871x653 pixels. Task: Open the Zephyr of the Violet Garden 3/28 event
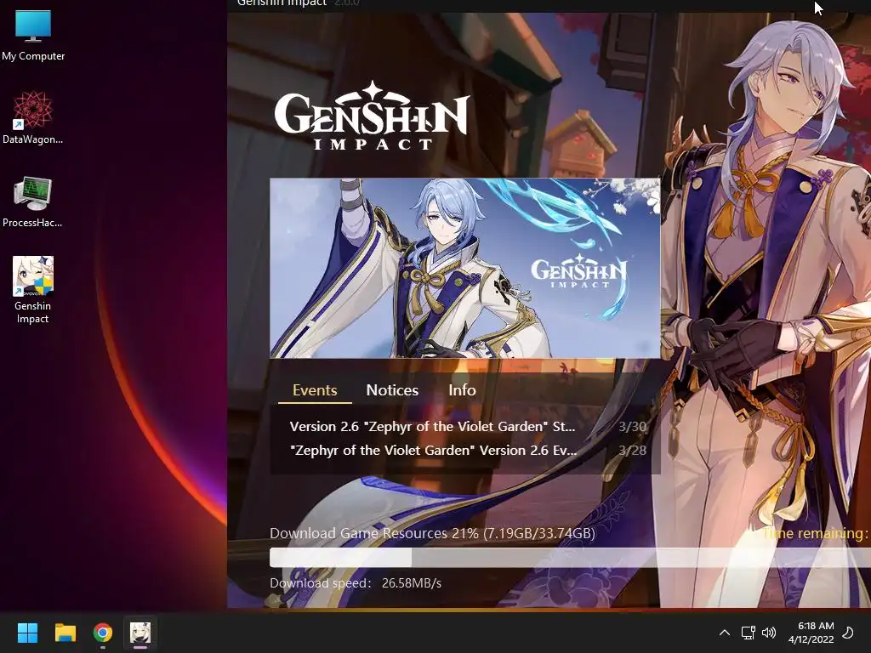[x=468, y=451]
